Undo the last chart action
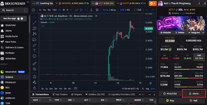The image size is (207, 105). coord(146,10)
